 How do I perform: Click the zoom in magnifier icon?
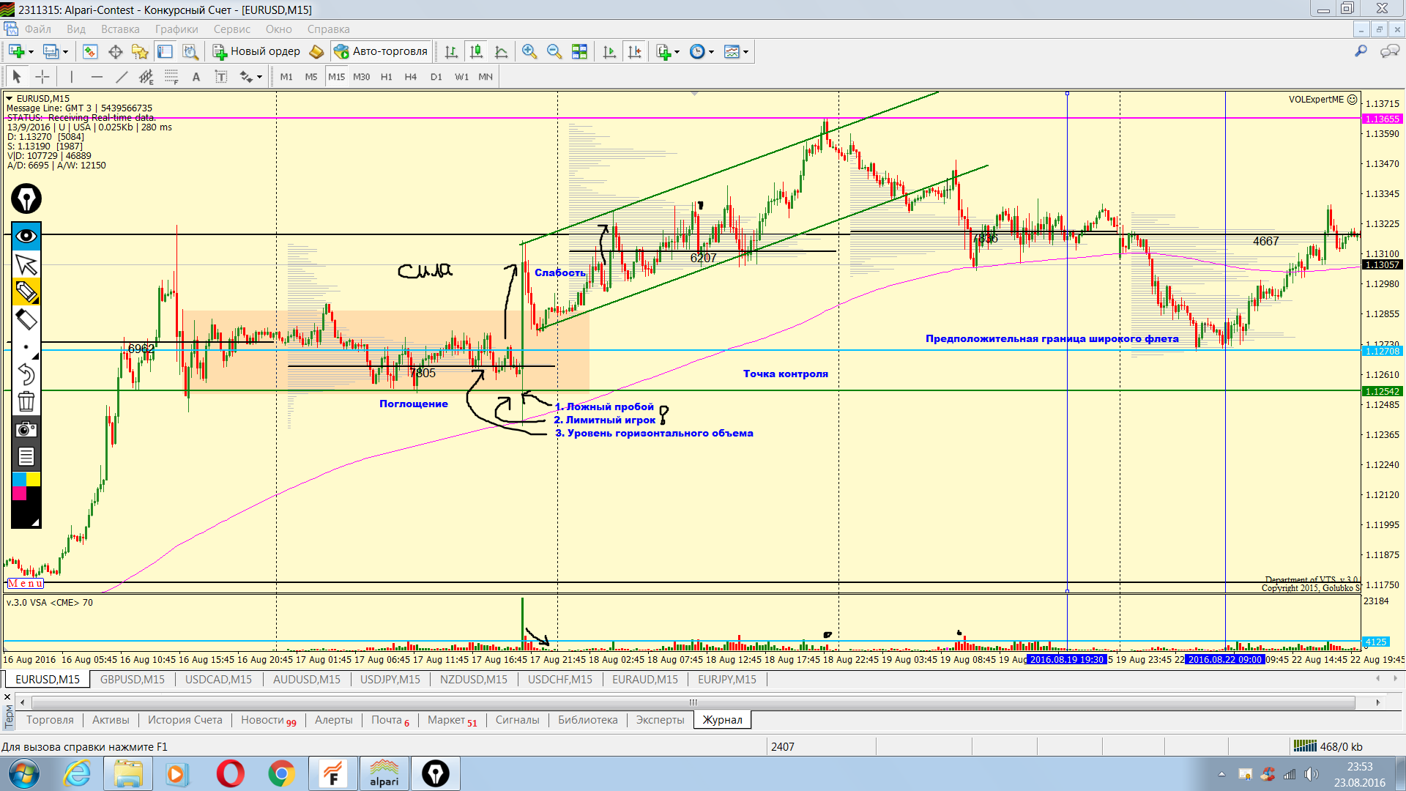529,51
